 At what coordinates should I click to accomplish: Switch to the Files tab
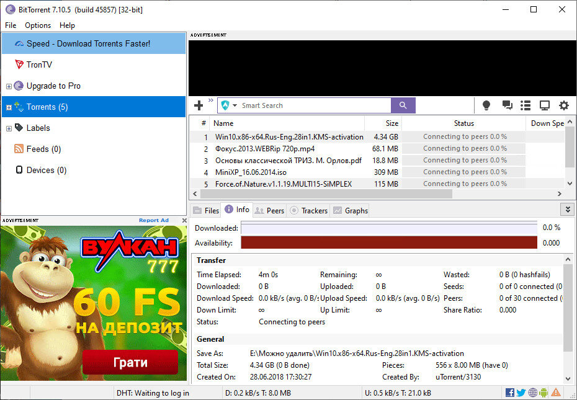(x=206, y=210)
